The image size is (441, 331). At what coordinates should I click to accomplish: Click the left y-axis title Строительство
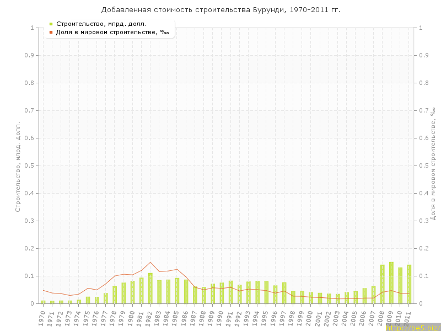[x=18, y=167]
